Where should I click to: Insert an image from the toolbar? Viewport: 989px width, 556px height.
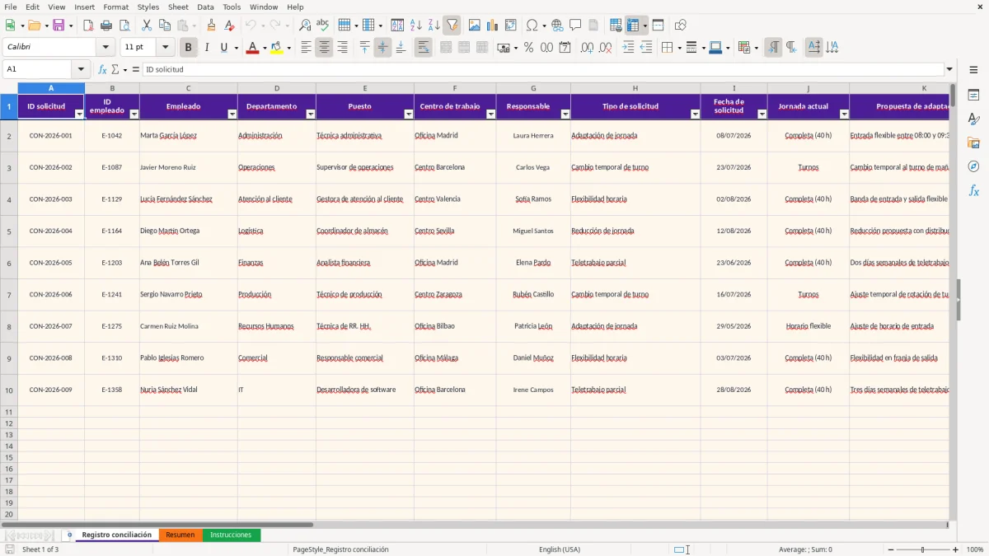click(x=475, y=26)
